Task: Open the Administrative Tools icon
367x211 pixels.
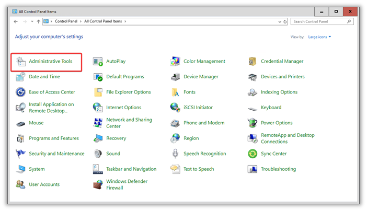Action: point(21,62)
